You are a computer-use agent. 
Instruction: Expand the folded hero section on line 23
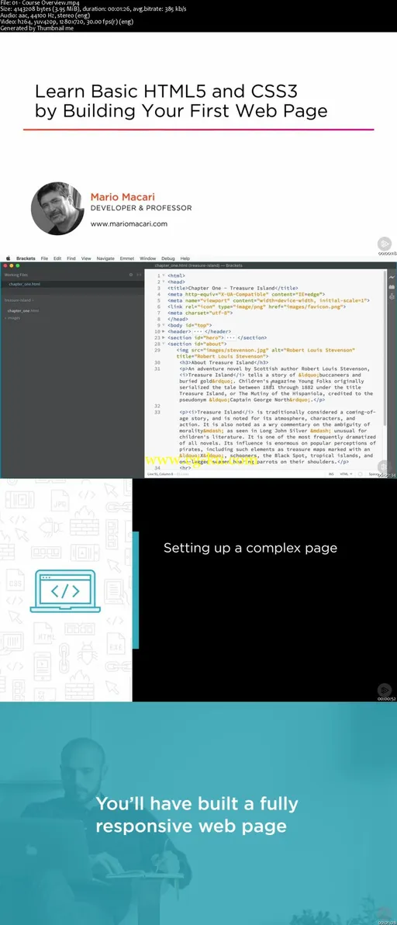(x=163, y=338)
